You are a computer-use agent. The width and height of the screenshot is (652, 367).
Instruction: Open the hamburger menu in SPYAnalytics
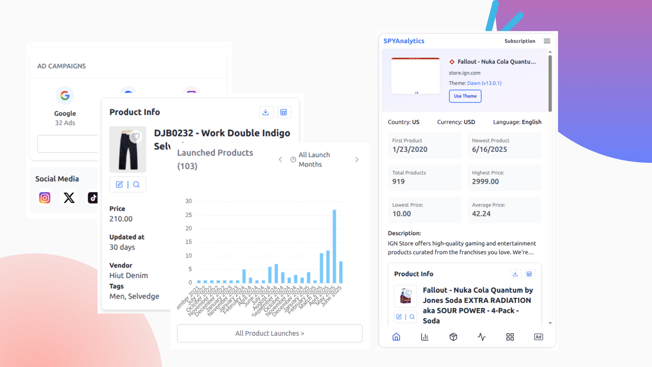pos(547,41)
